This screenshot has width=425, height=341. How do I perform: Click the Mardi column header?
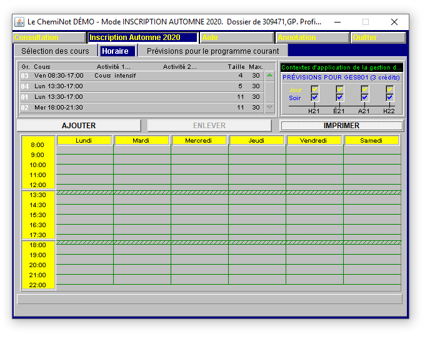tap(141, 140)
